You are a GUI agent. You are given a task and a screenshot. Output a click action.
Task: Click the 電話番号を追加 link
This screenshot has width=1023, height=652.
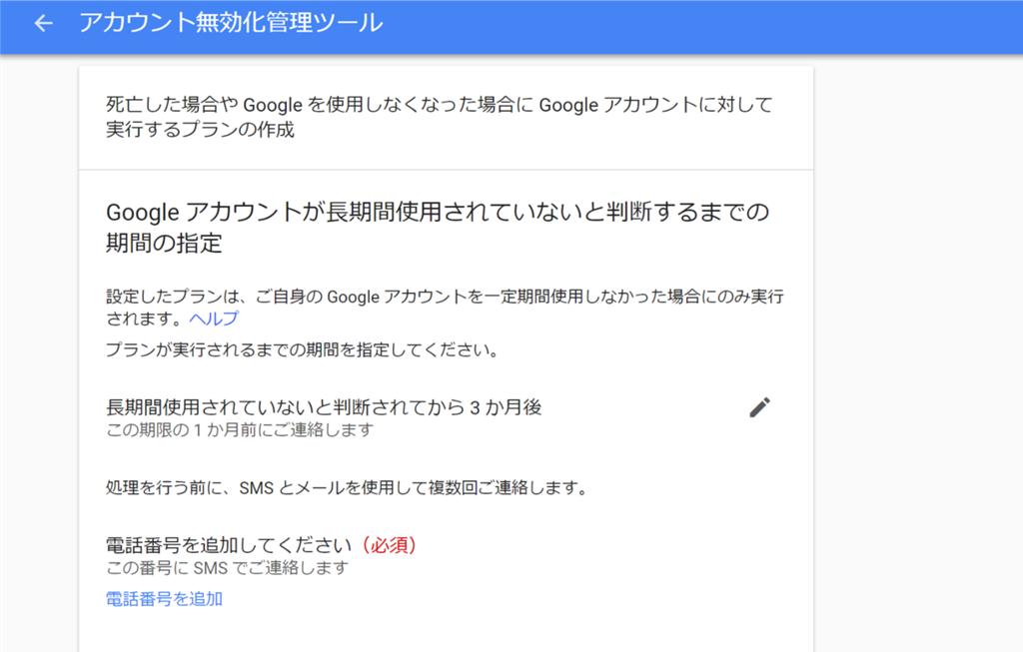coord(165,598)
